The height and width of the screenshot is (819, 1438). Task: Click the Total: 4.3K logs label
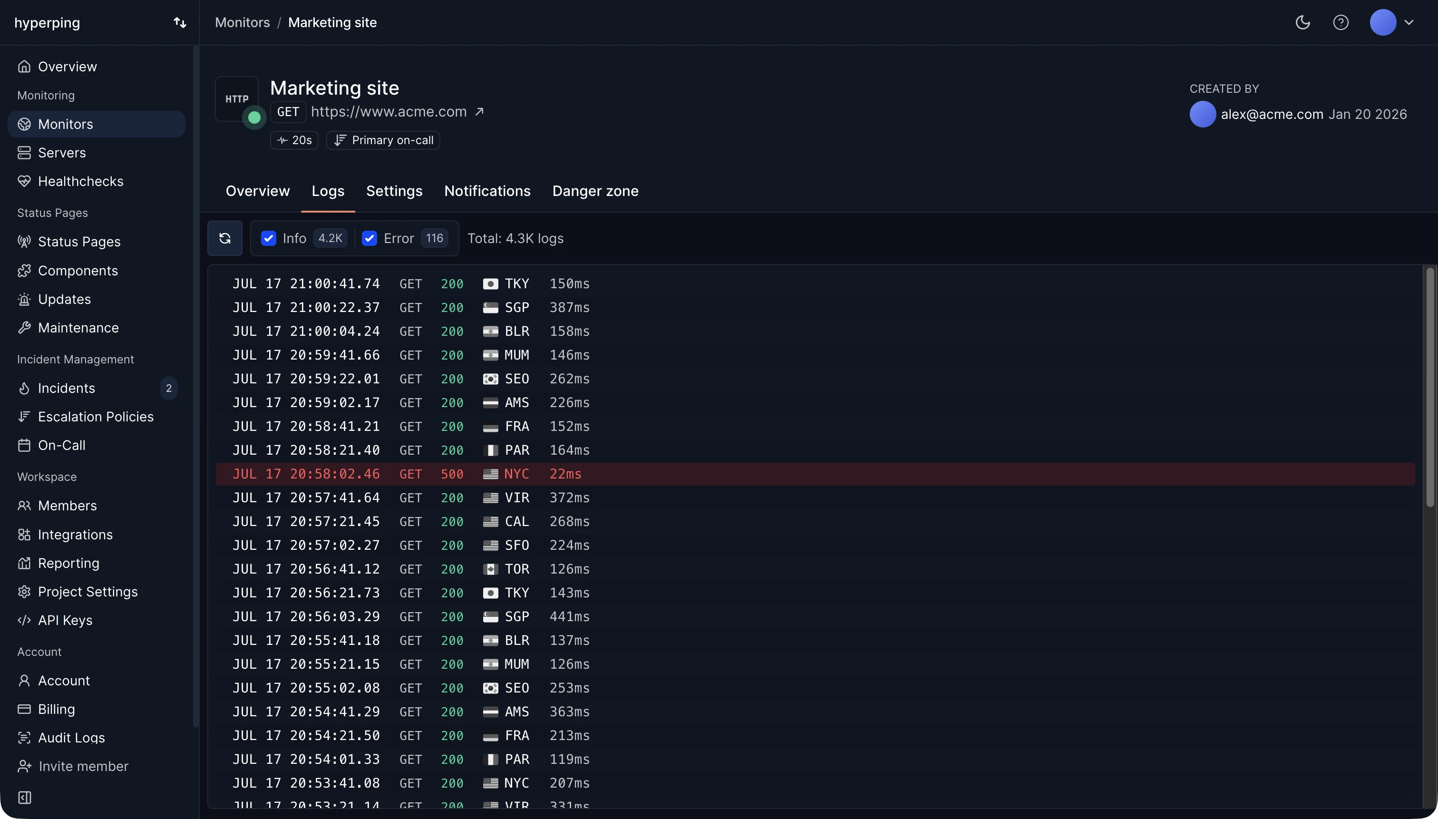(x=515, y=238)
